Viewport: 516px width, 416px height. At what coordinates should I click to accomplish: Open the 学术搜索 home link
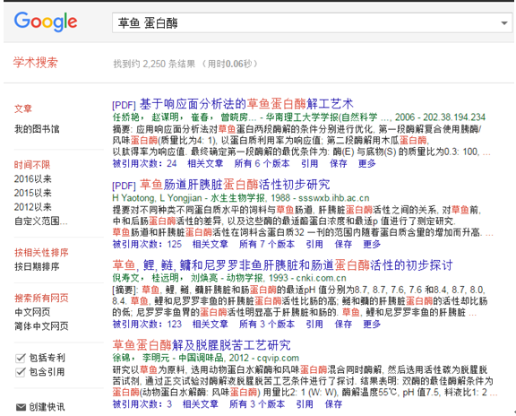[x=36, y=62]
